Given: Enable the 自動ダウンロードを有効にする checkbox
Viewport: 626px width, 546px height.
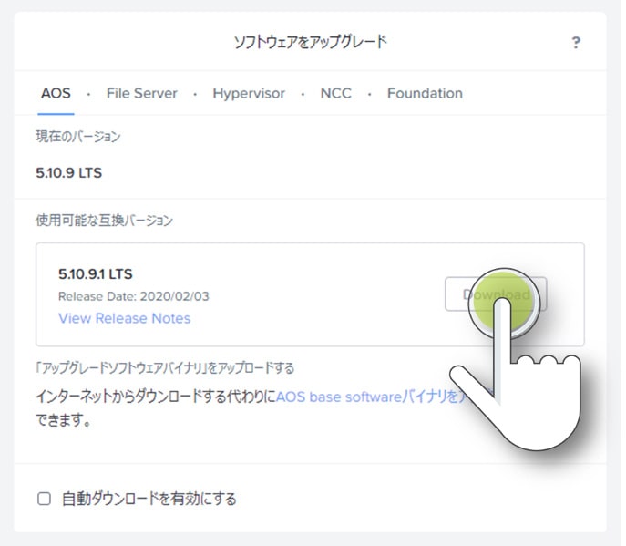Looking at the screenshot, I should [44, 499].
